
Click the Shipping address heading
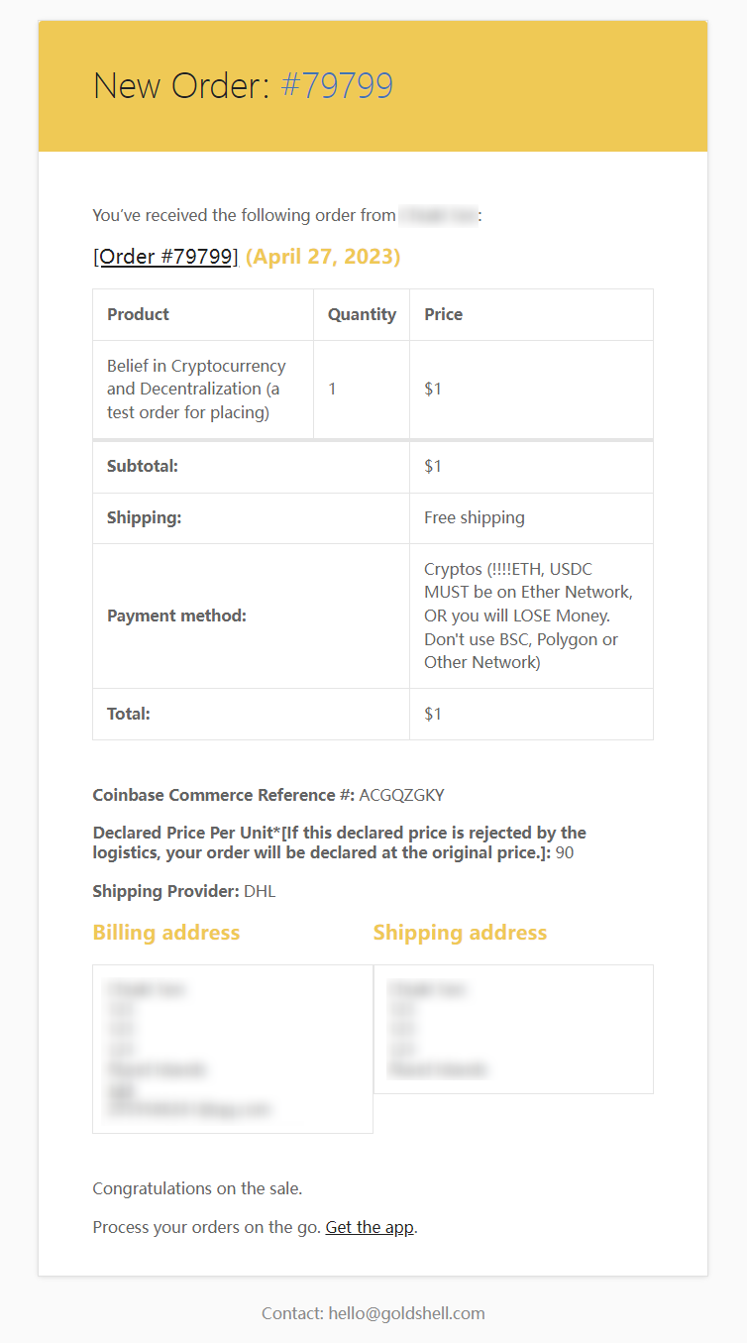click(460, 933)
